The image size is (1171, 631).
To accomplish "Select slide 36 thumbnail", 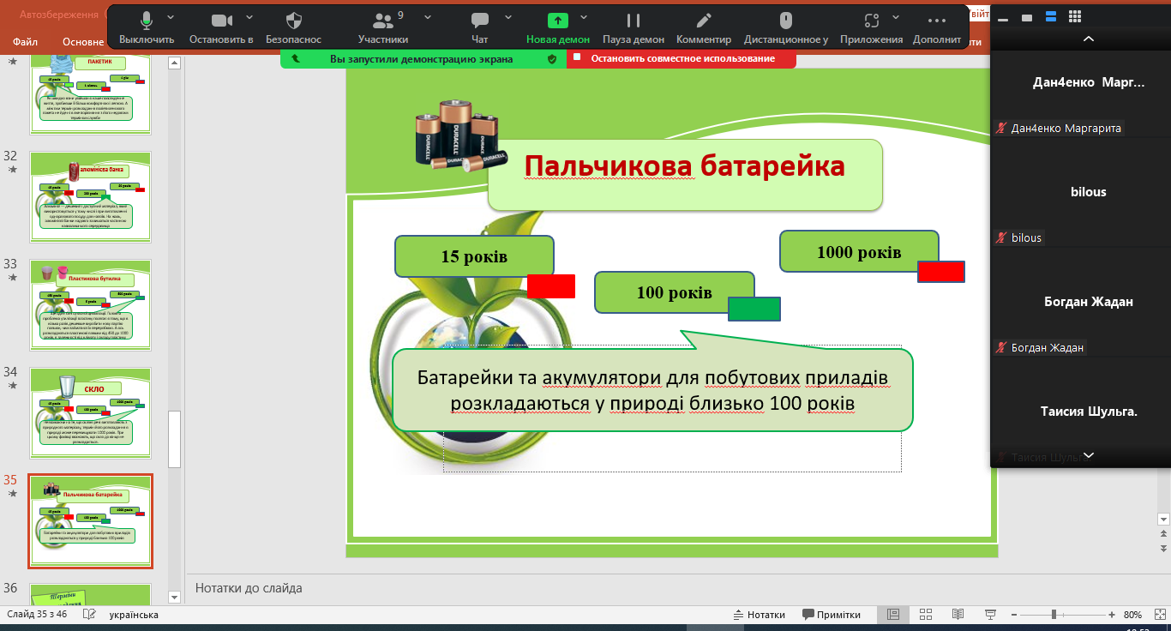I will [90, 593].
